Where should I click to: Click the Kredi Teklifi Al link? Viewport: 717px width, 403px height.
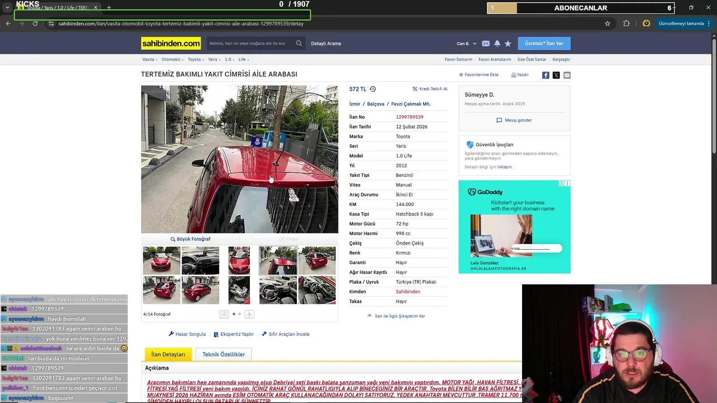[x=430, y=89]
